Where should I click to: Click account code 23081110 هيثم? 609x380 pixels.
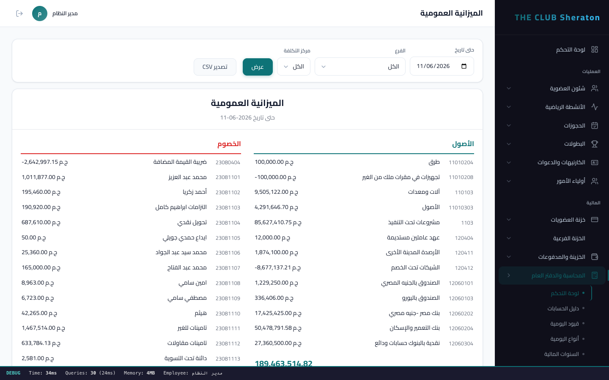[x=228, y=314]
